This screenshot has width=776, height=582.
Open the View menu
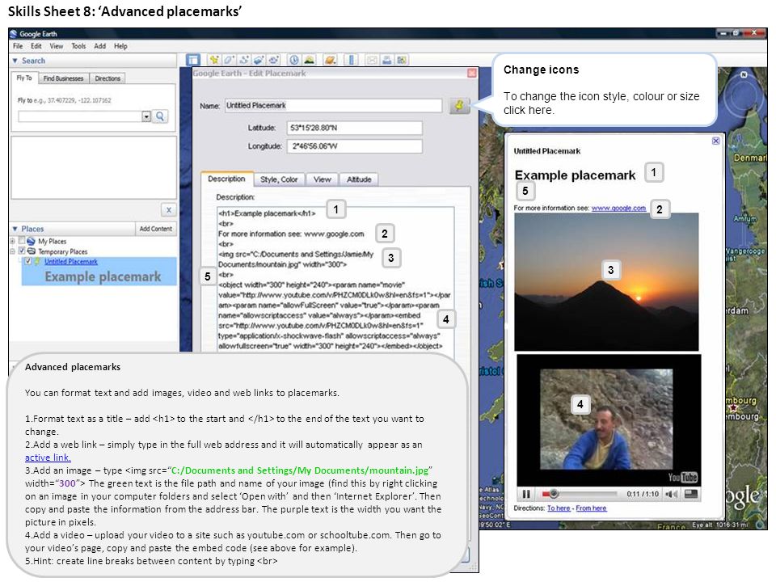click(x=56, y=46)
